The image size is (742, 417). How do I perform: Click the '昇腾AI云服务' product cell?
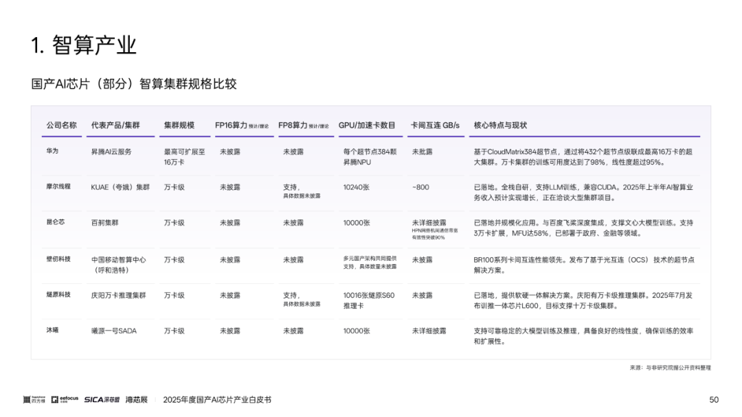click(x=111, y=152)
